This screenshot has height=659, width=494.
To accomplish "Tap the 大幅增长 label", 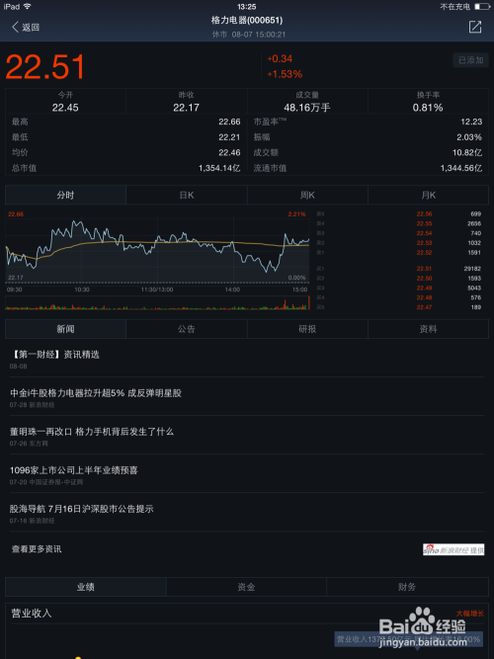I will 470,614.
